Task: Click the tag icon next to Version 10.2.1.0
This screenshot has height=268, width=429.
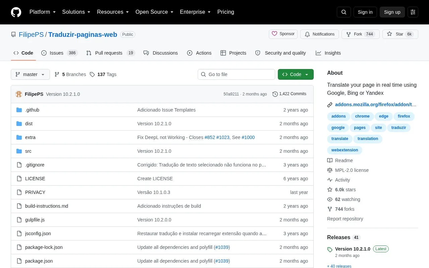Action: click(330, 250)
